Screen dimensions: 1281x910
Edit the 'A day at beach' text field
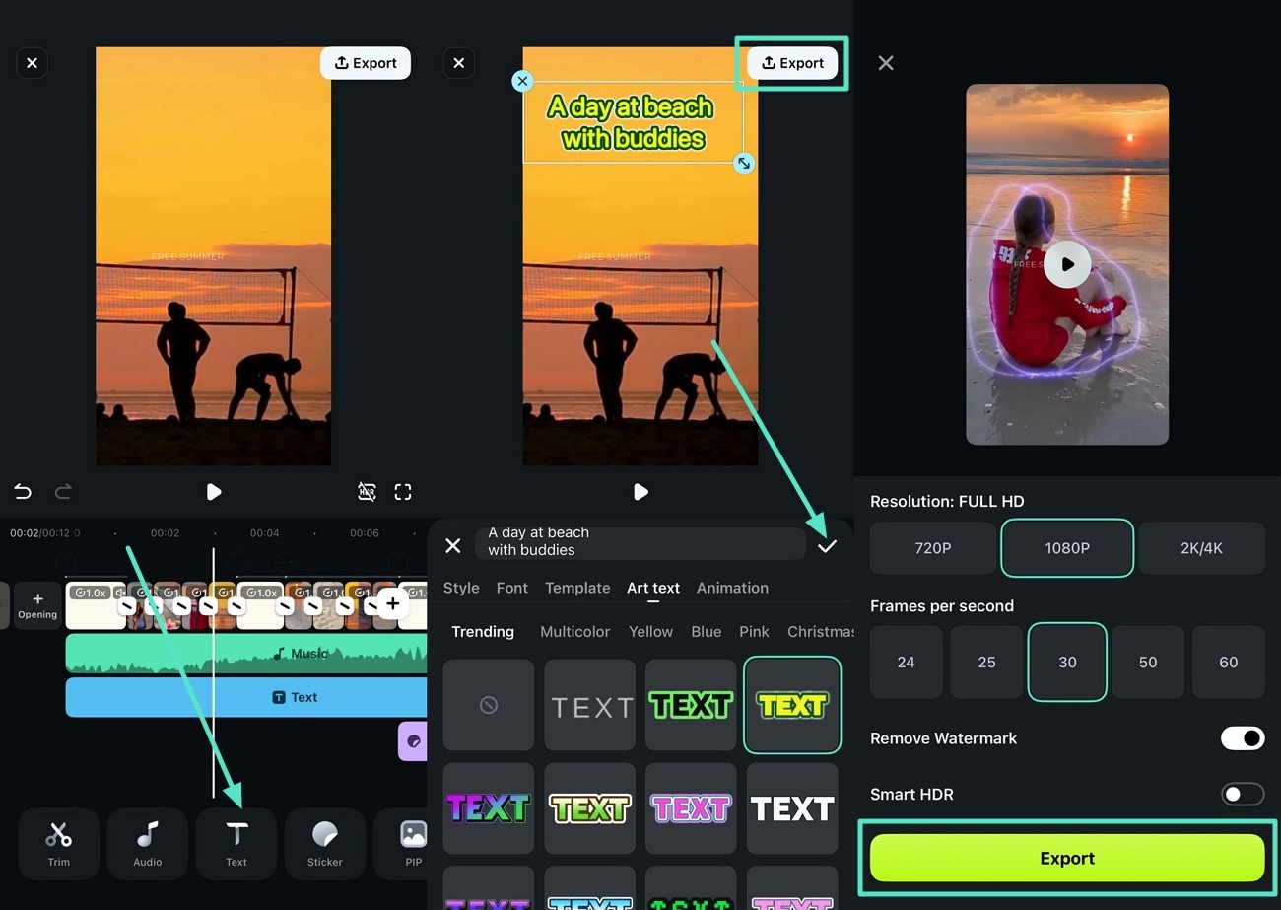pos(640,541)
